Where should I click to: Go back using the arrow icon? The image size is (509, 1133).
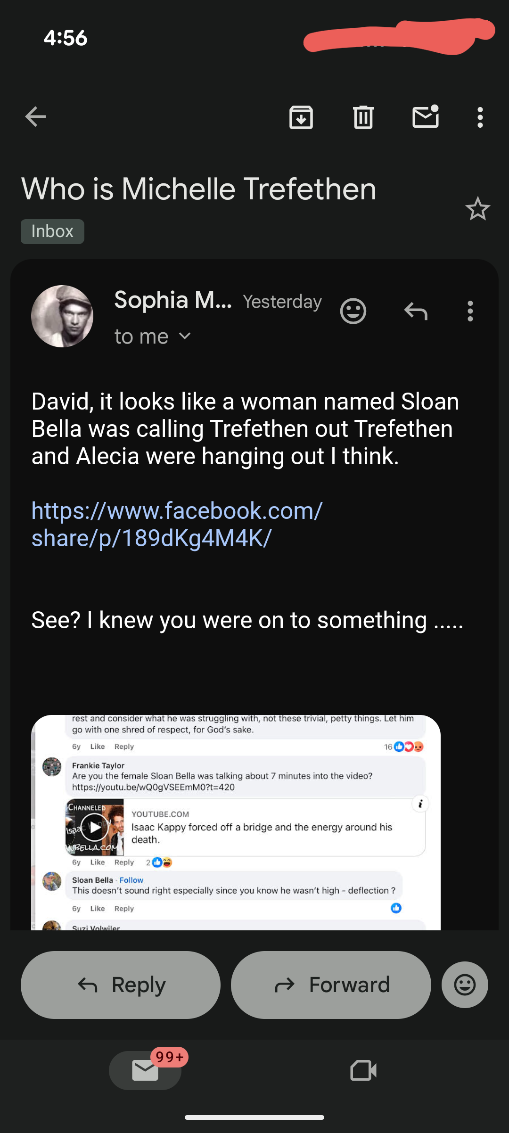point(35,117)
